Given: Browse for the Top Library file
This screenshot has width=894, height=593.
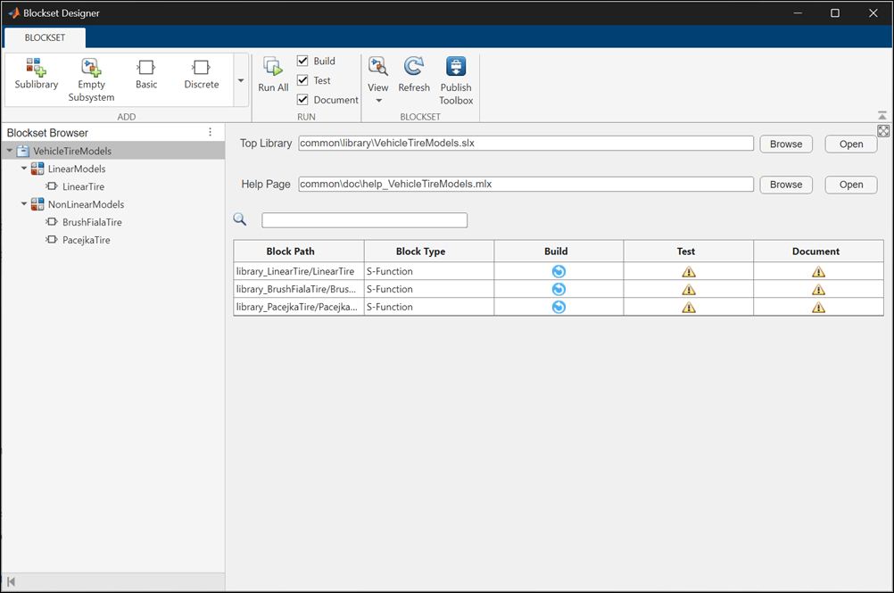Looking at the screenshot, I should tap(785, 144).
